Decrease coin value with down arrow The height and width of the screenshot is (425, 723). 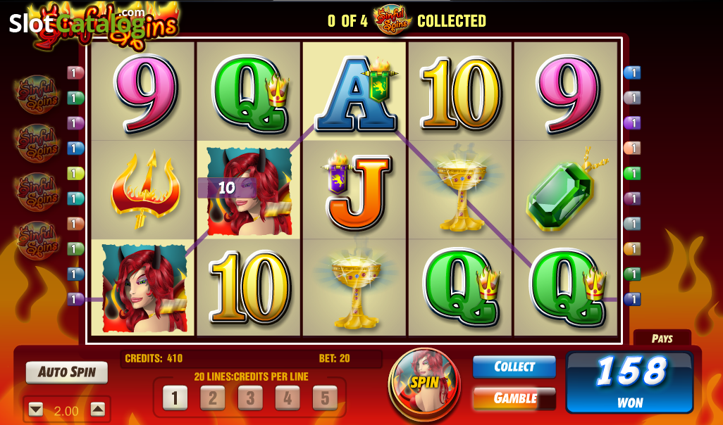coord(35,410)
